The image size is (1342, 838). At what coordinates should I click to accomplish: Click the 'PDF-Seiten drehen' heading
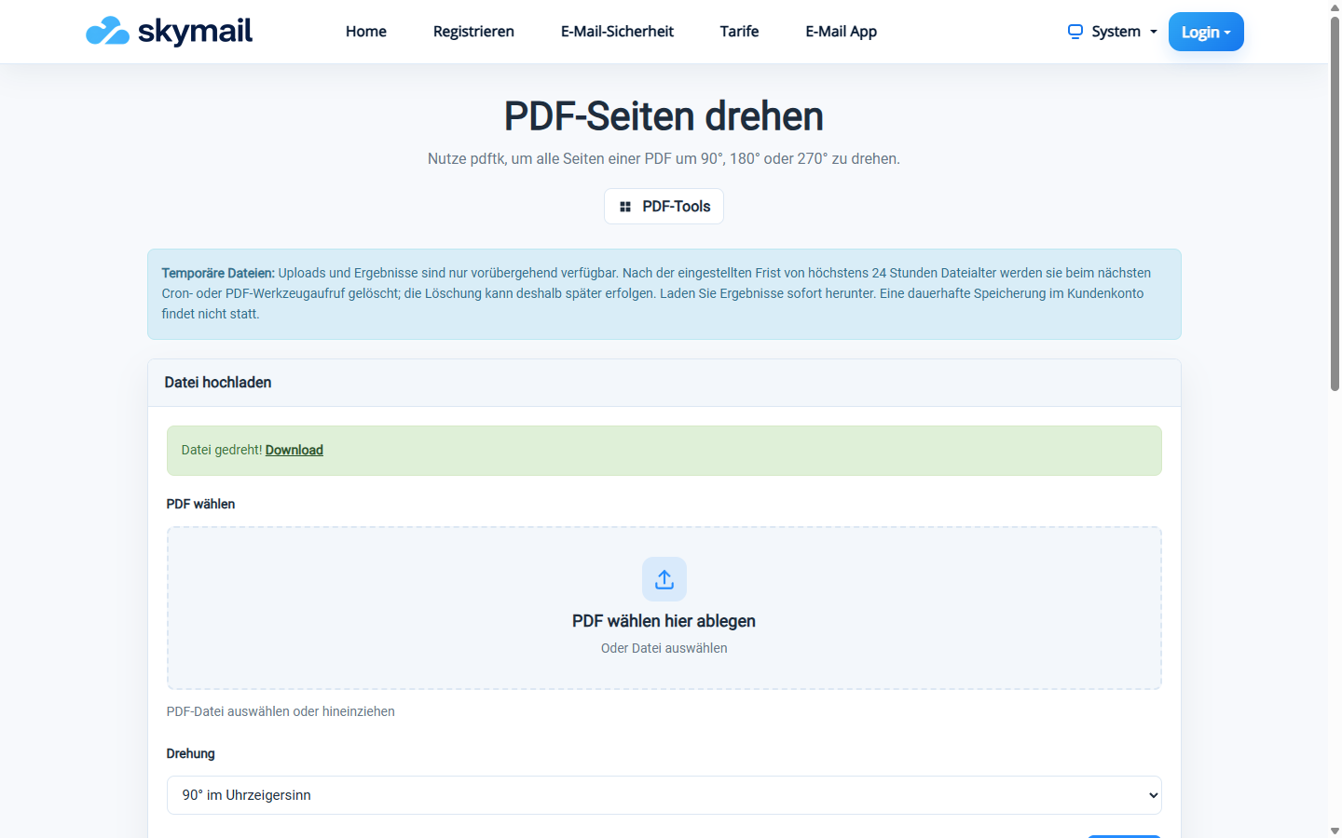coord(664,116)
